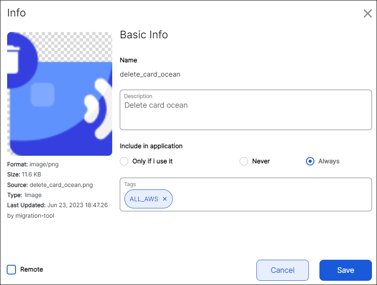Click the Format image/png line

click(x=33, y=164)
